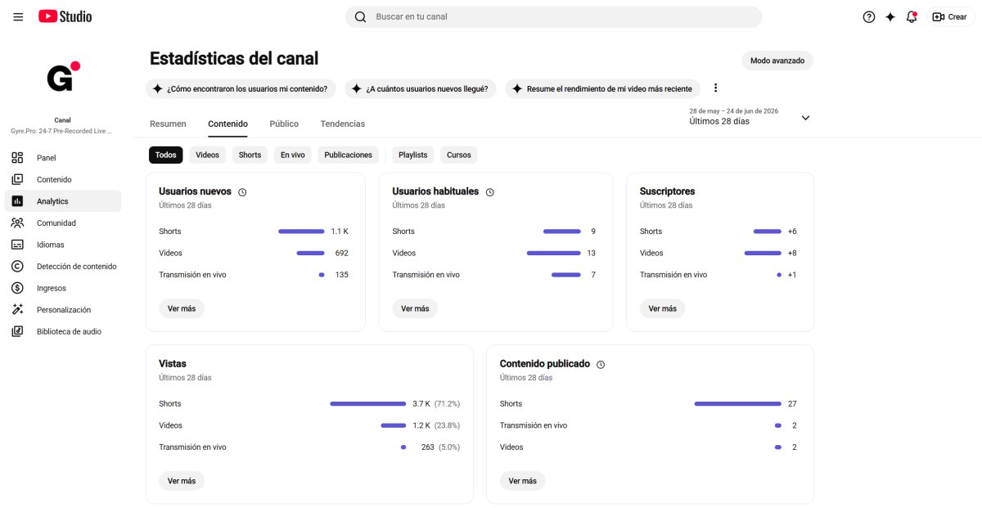The height and width of the screenshot is (508, 982).
Task: Select the Shorts filter chip
Action: pyautogui.click(x=250, y=155)
